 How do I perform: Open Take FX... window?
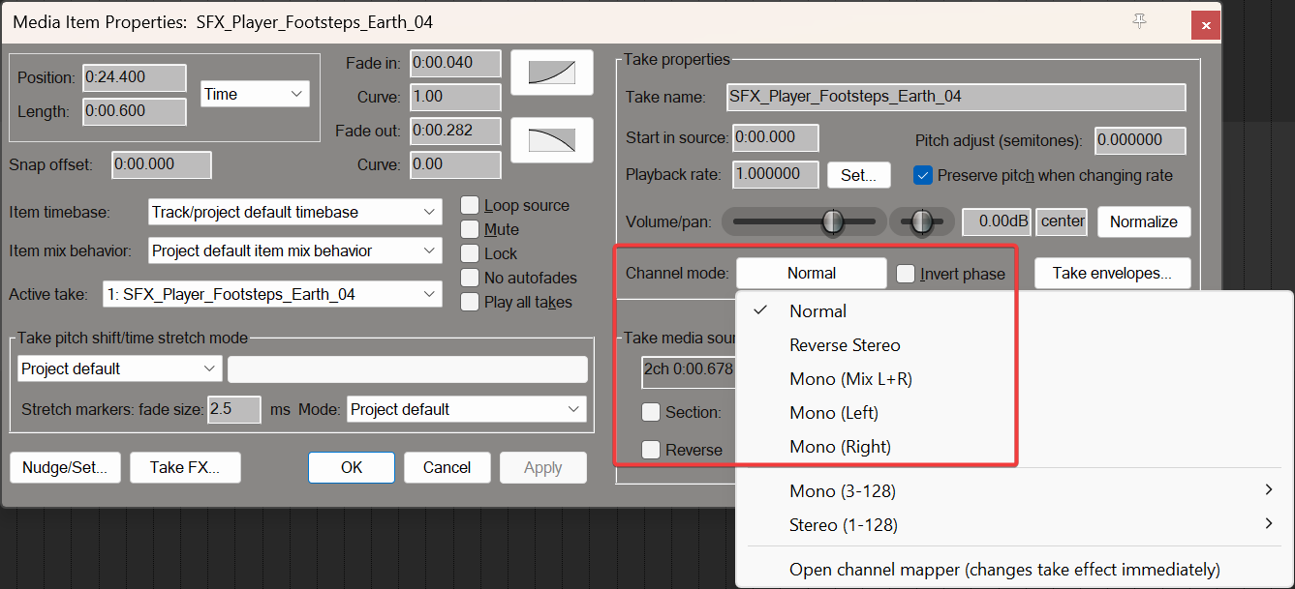[x=185, y=467]
